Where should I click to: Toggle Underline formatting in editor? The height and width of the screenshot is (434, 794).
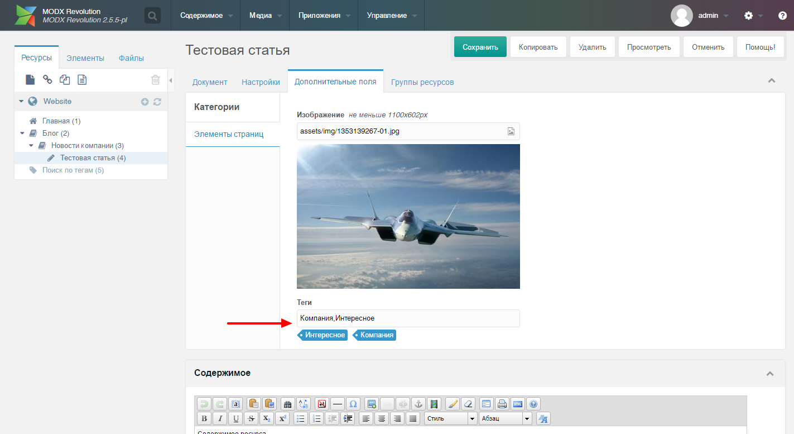coord(235,418)
